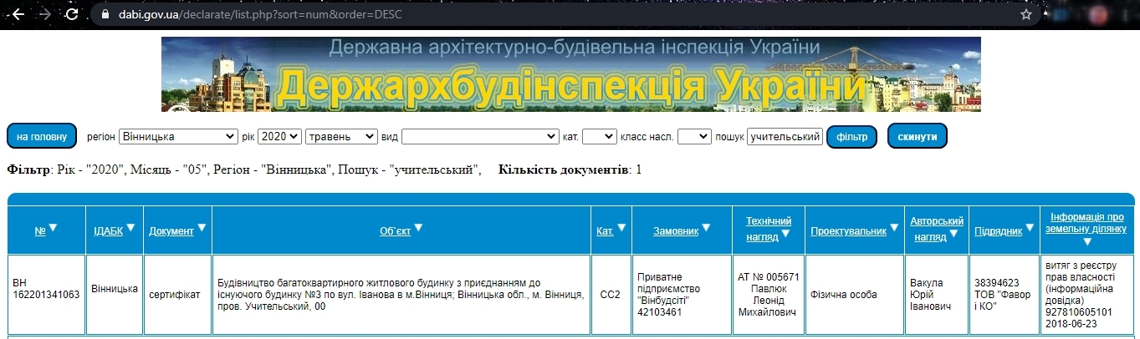The height and width of the screenshot is (339, 1140).
Task: Click the Держархбудінспекція України banner image
Action: click(571, 74)
